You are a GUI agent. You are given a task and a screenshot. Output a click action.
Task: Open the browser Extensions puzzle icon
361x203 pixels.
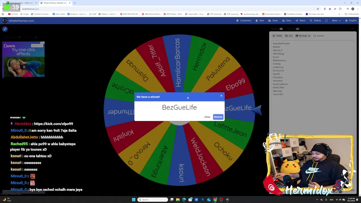[340, 9]
